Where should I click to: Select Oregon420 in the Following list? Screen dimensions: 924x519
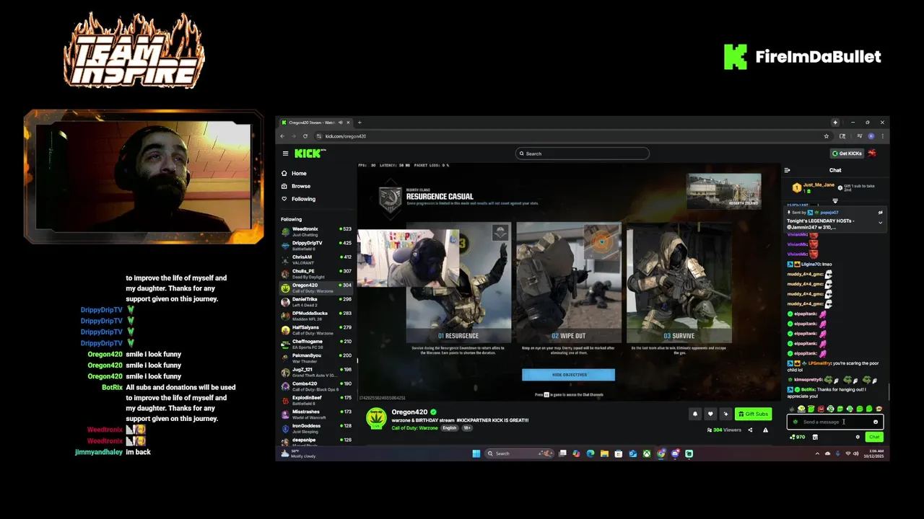click(x=317, y=287)
